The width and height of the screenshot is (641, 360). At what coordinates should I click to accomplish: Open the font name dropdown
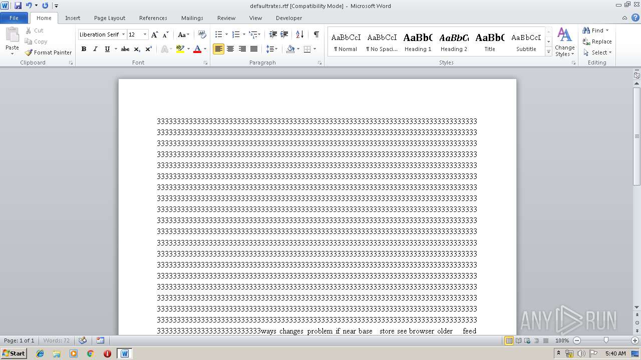click(123, 34)
